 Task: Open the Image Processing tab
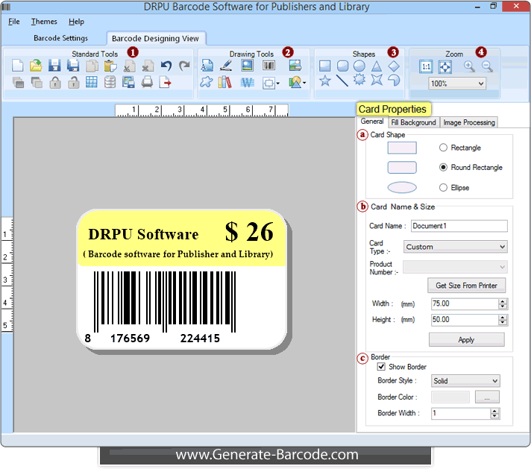coord(469,122)
